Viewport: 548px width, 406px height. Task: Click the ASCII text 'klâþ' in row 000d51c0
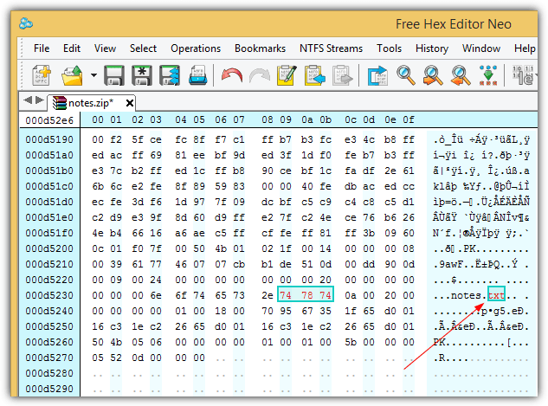[445, 187]
